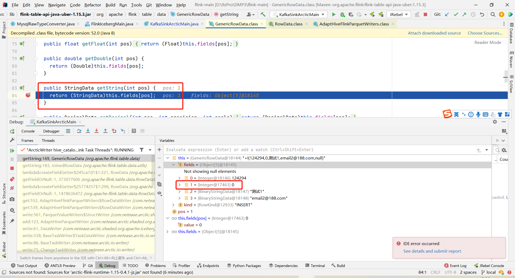Click the Attach downloaded source link

[x=434, y=33]
